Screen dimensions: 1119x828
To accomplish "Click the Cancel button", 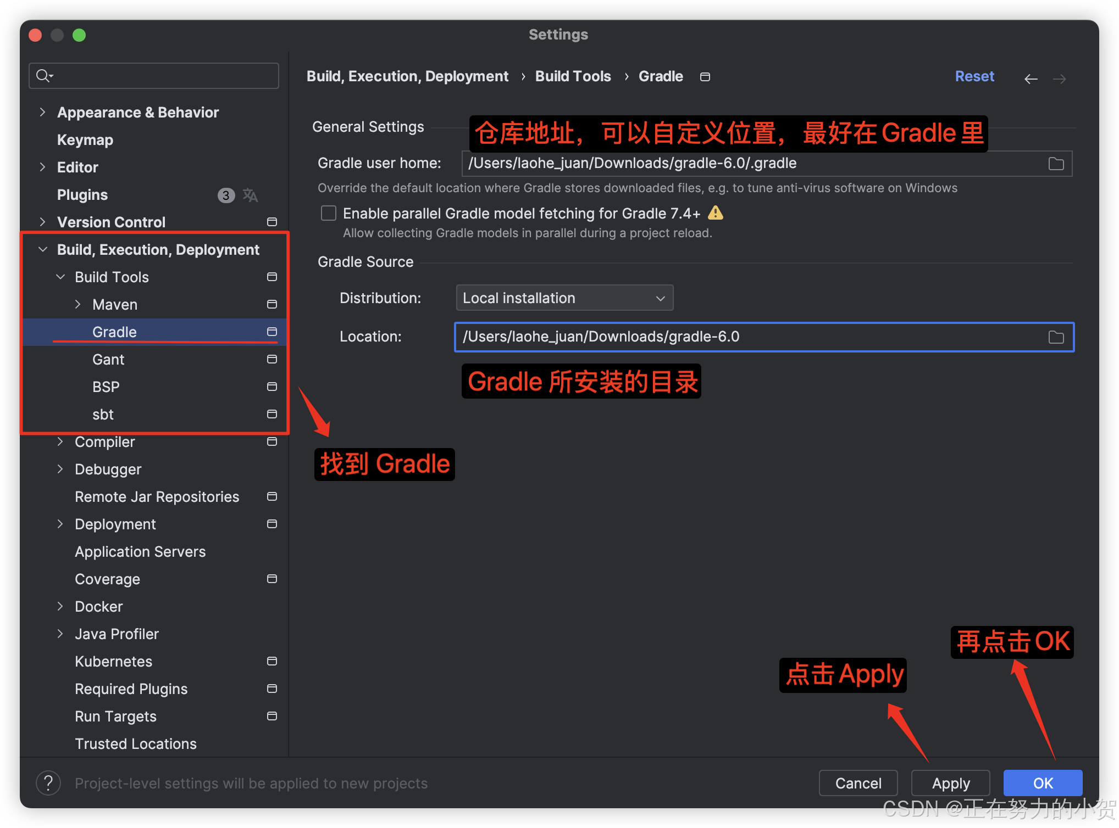I will [x=858, y=783].
